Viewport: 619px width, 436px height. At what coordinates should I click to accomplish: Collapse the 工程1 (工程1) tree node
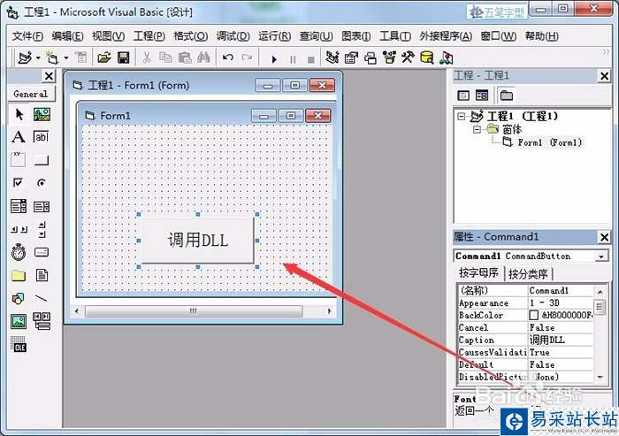click(461, 116)
